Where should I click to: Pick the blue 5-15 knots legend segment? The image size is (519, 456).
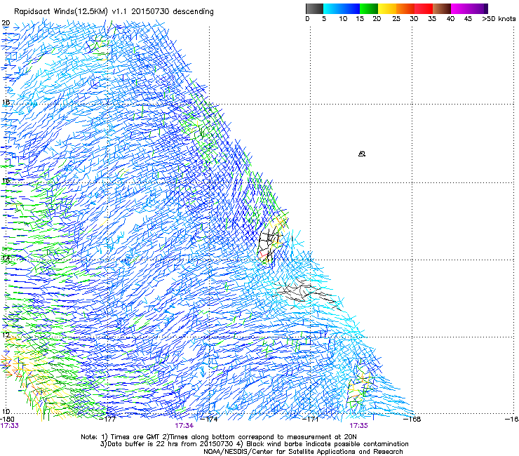point(342,8)
